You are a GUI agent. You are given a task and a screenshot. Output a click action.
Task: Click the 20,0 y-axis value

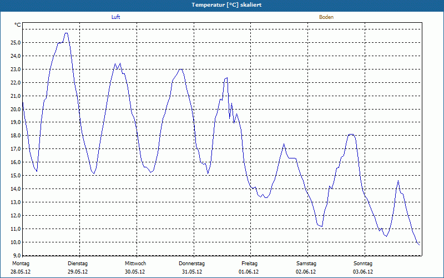[16, 109]
